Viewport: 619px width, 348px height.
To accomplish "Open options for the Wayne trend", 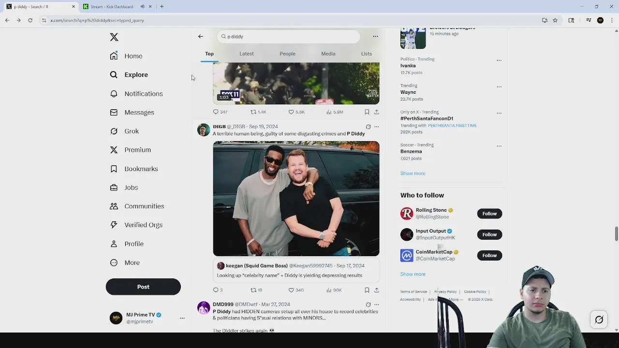I will [499, 87].
